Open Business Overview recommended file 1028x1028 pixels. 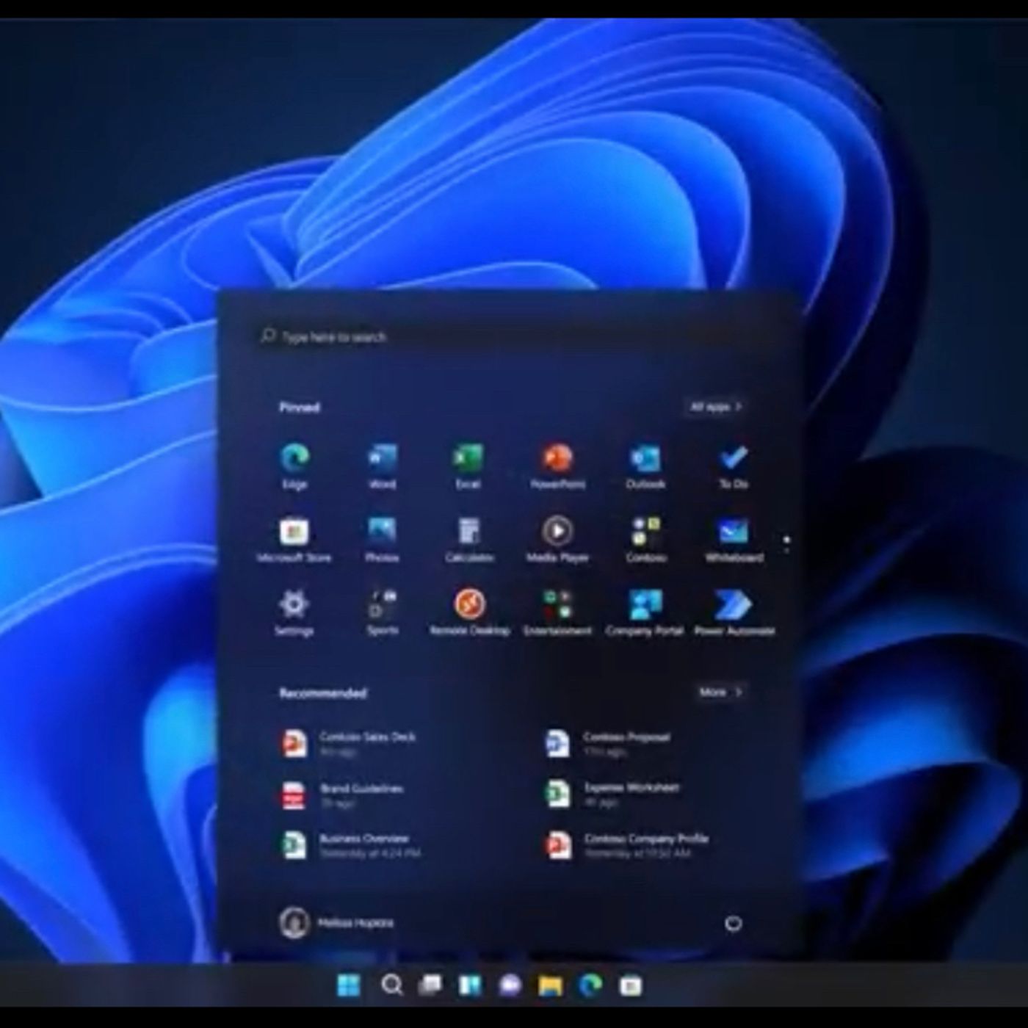[x=352, y=845]
